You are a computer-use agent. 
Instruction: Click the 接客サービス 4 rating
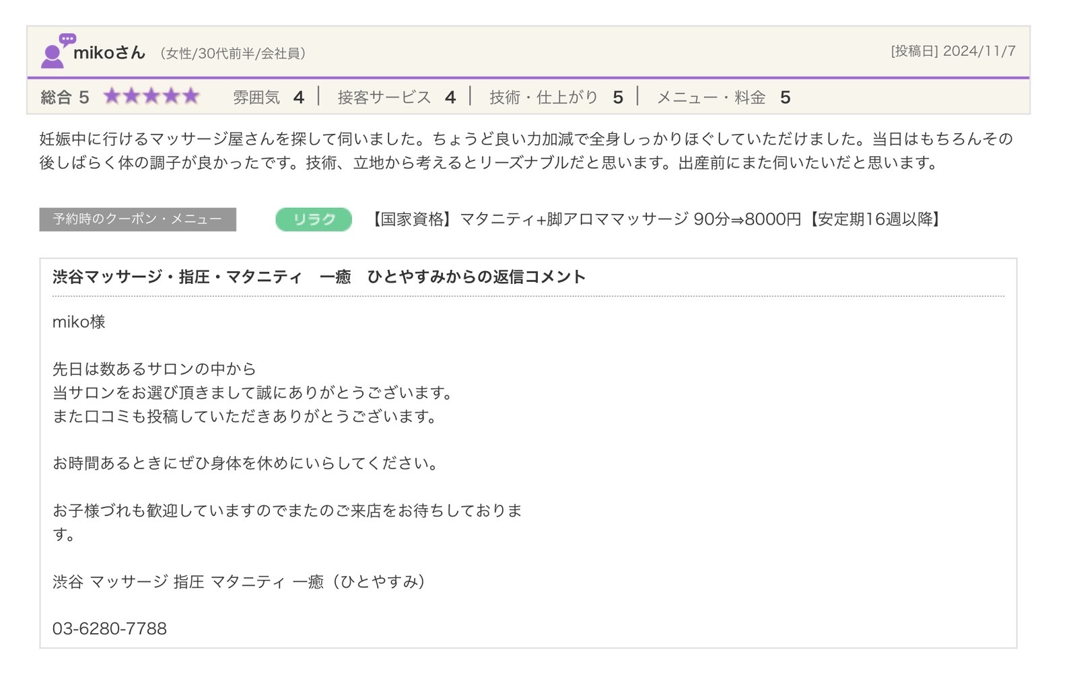click(x=396, y=98)
